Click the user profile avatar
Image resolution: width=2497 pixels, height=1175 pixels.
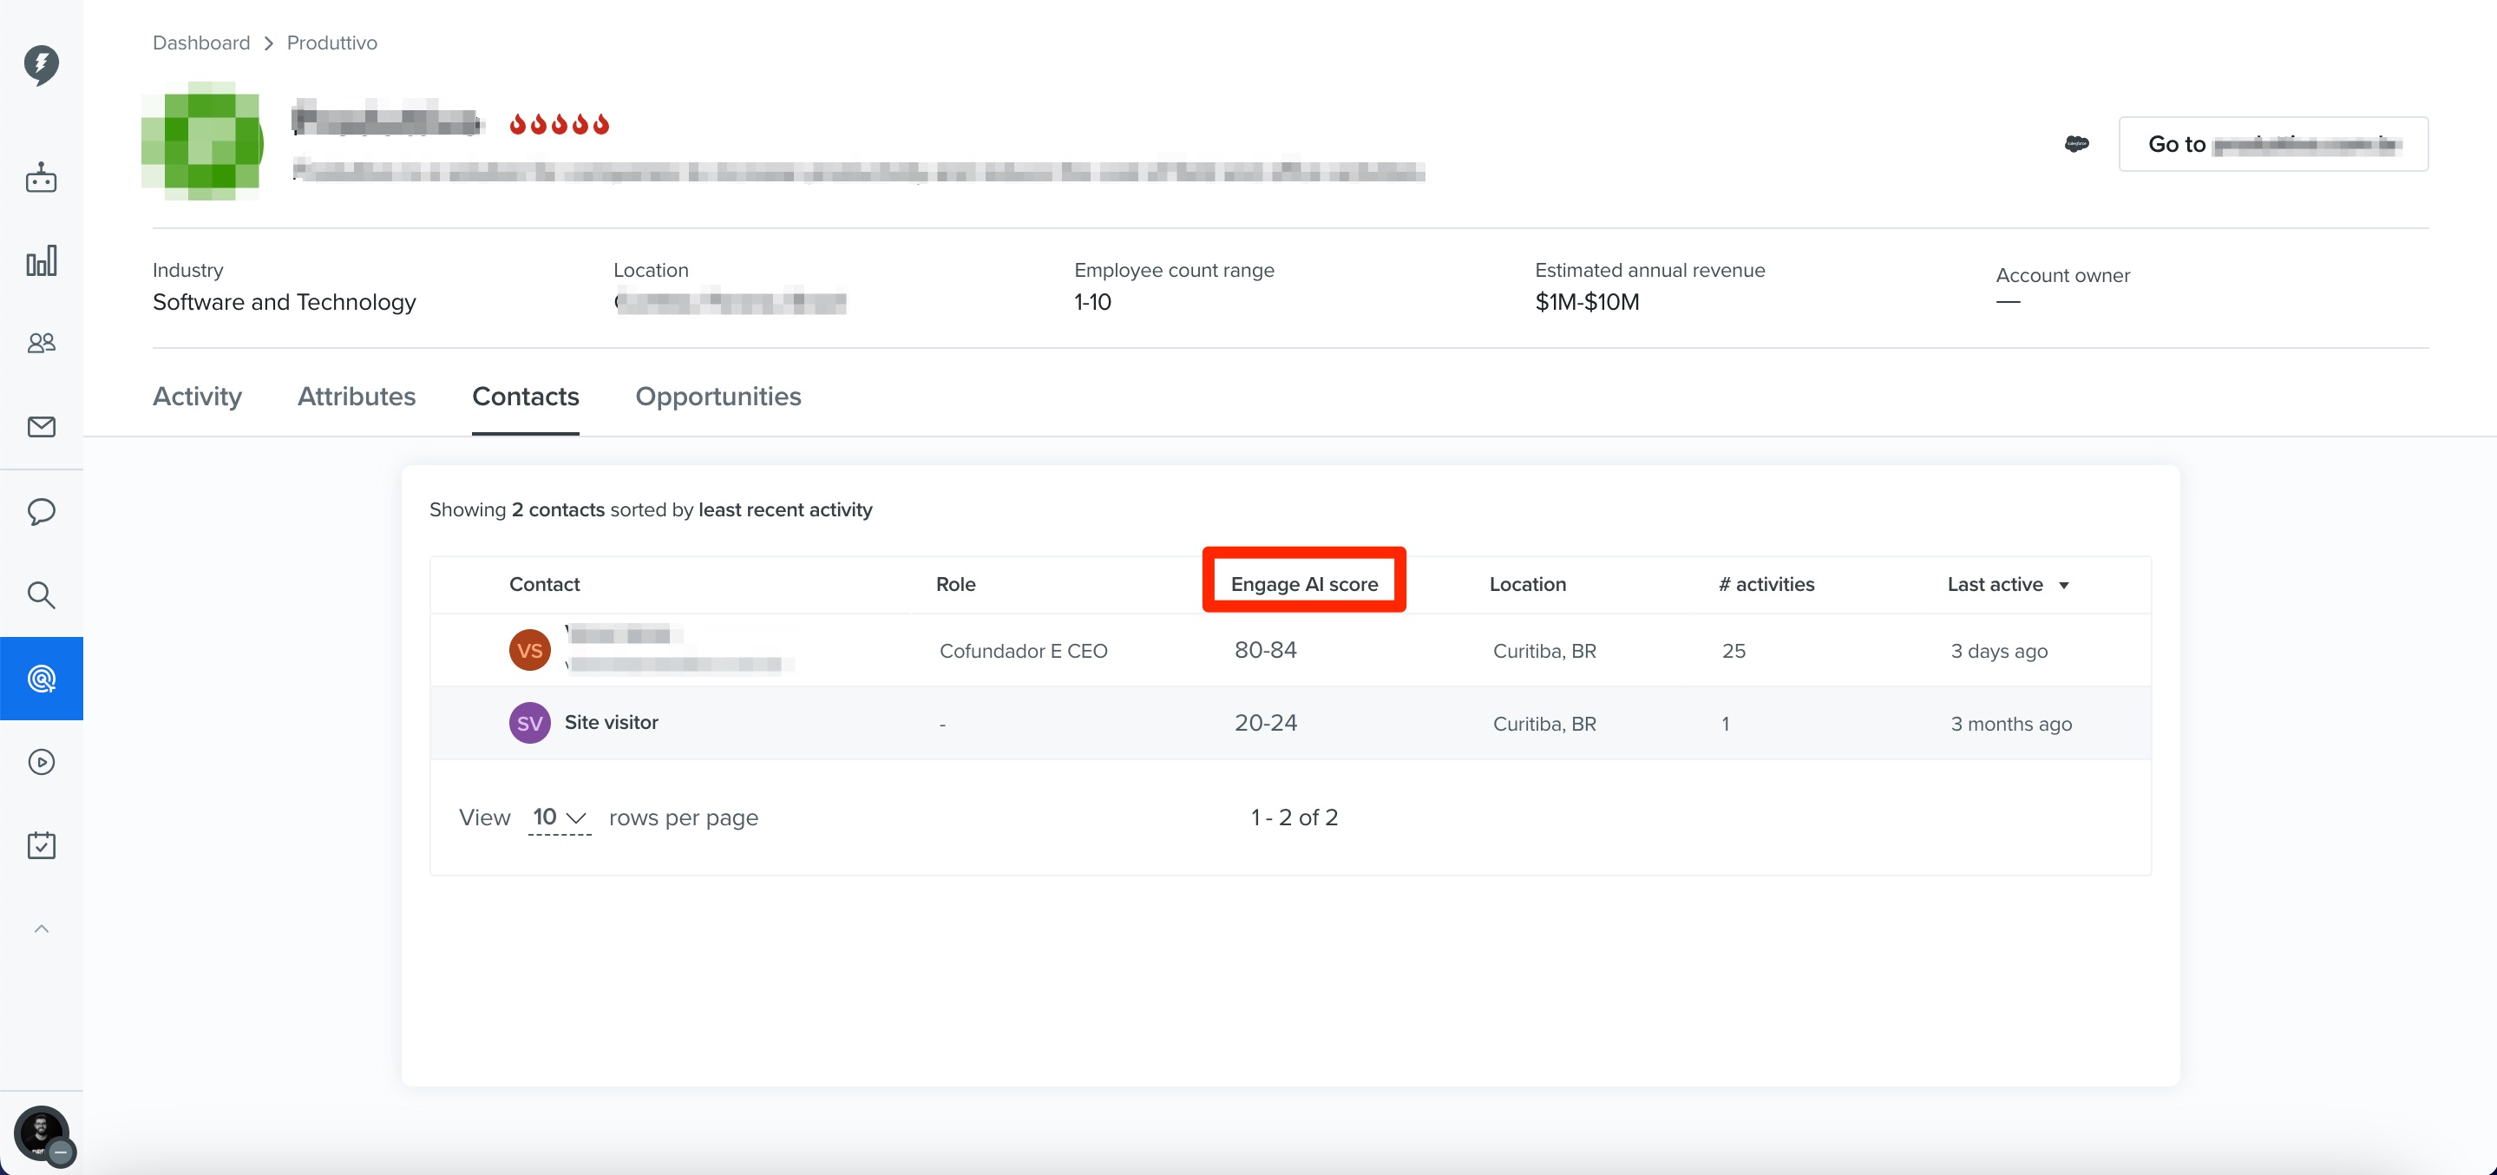click(x=42, y=1133)
